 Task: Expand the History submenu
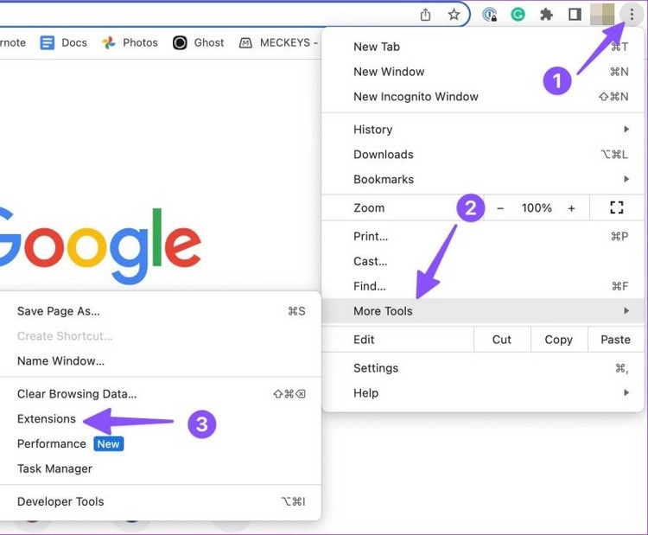click(483, 130)
